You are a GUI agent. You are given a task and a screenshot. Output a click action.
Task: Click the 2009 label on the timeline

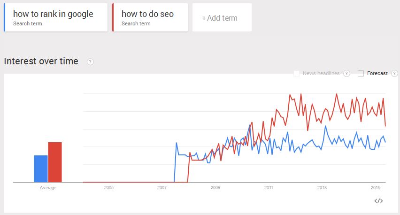click(215, 188)
